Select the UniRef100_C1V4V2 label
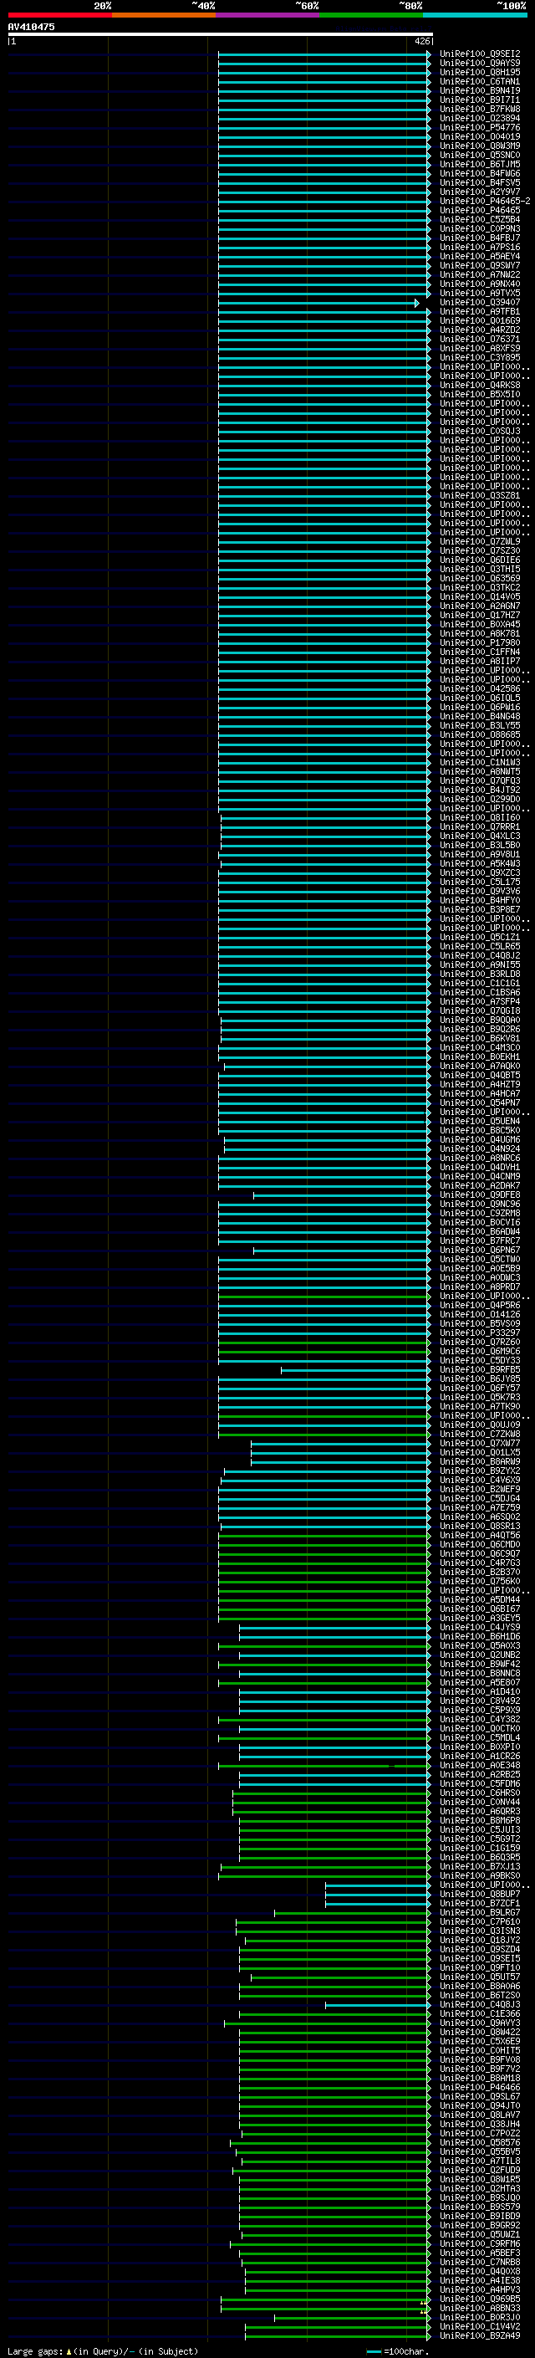 point(480,2326)
